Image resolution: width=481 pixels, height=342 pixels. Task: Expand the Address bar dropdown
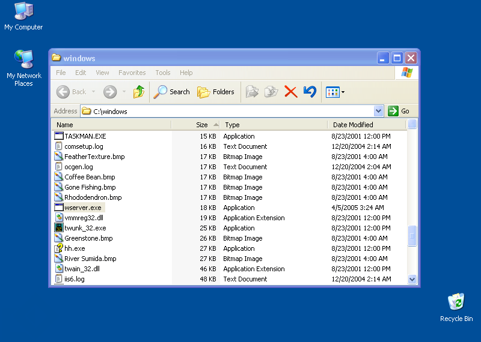(x=379, y=111)
